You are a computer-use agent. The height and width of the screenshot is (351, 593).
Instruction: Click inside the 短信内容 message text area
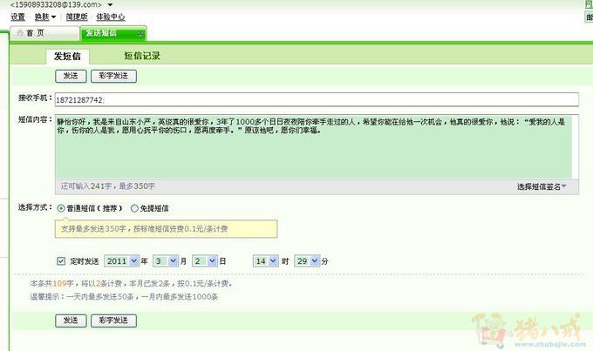(x=313, y=146)
